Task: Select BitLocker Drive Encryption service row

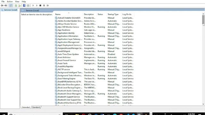Action: click(x=94, y=85)
